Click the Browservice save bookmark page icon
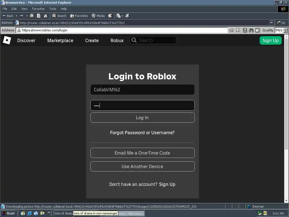 tap(245, 30)
